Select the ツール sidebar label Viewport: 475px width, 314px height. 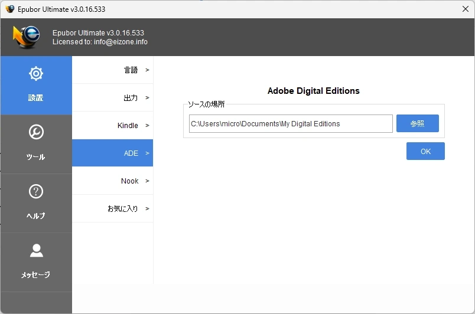tap(36, 156)
